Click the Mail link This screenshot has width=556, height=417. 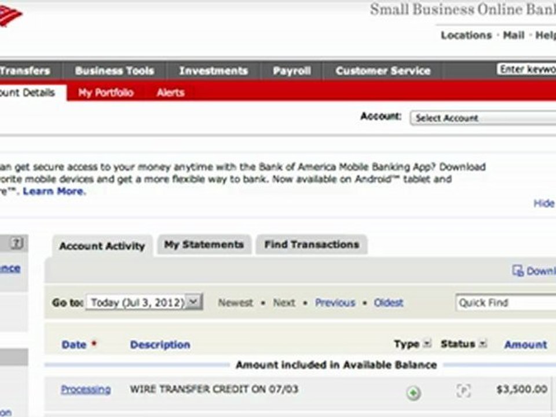[x=514, y=35]
